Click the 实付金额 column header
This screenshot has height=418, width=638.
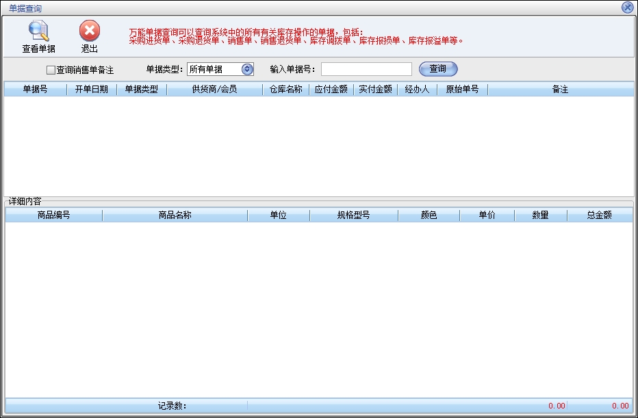coord(375,90)
